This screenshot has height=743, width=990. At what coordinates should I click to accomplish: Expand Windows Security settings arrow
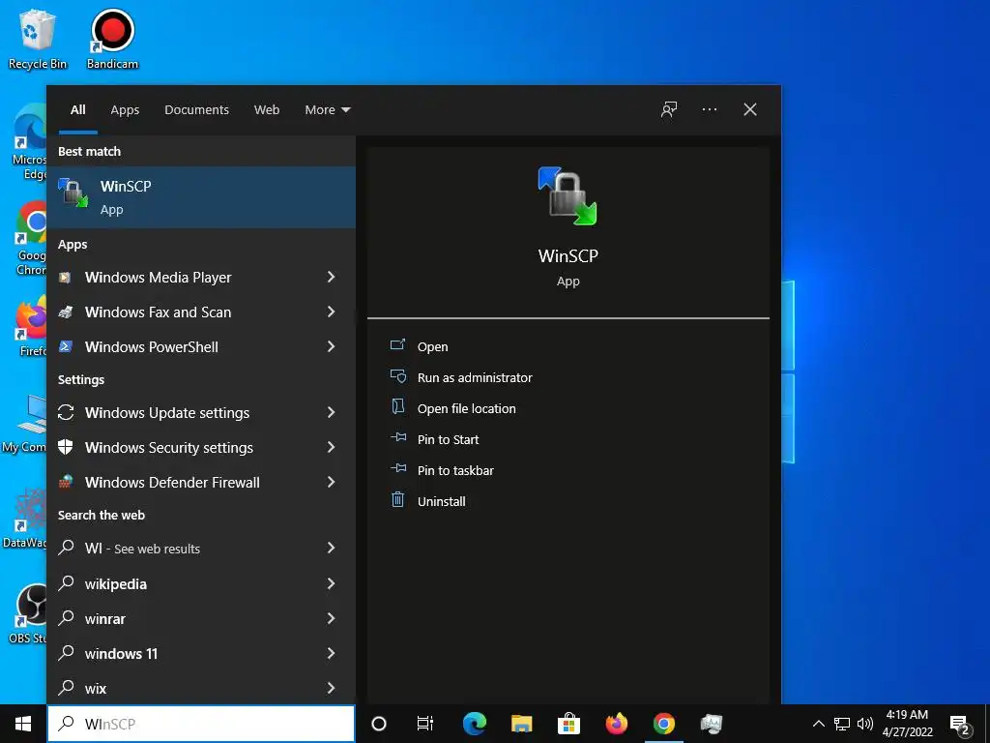coord(331,447)
